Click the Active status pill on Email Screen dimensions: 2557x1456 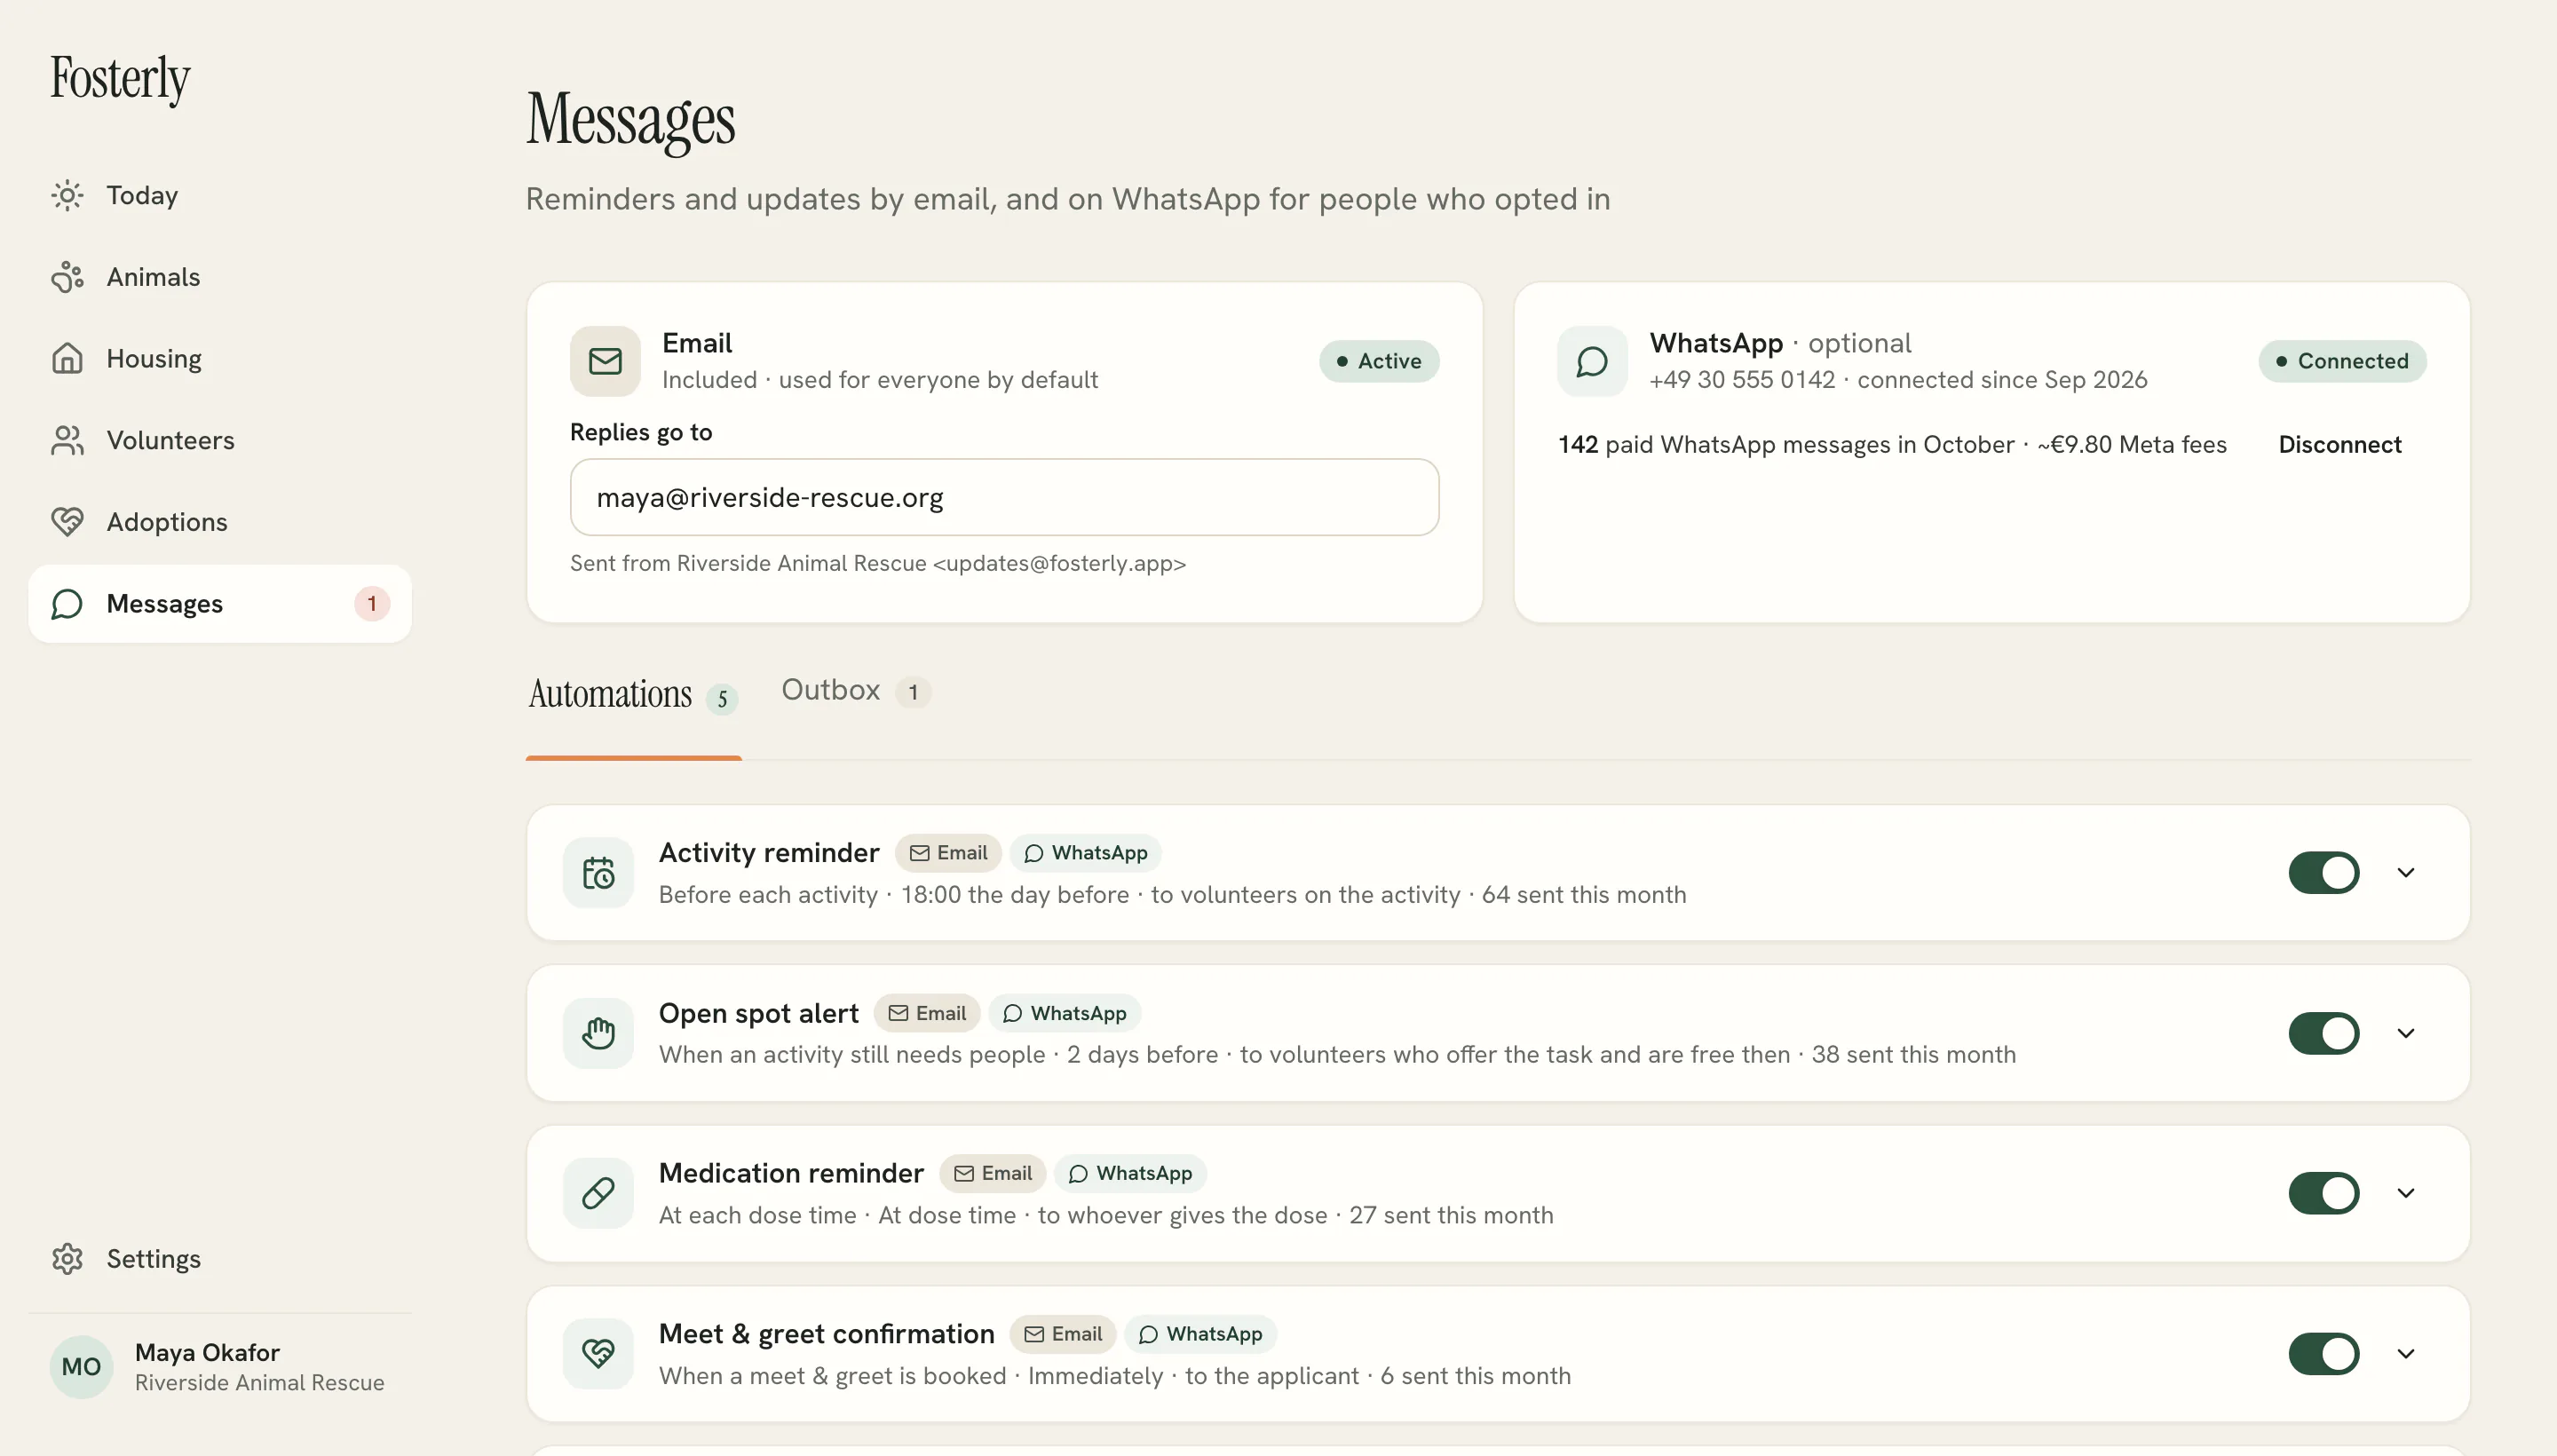1379,361
